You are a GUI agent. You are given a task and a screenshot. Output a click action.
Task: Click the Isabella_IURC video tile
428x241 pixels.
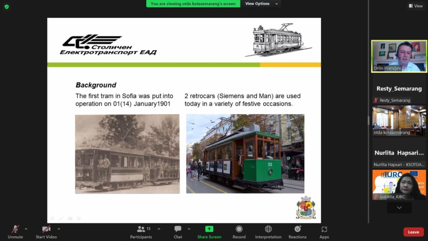(x=399, y=185)
